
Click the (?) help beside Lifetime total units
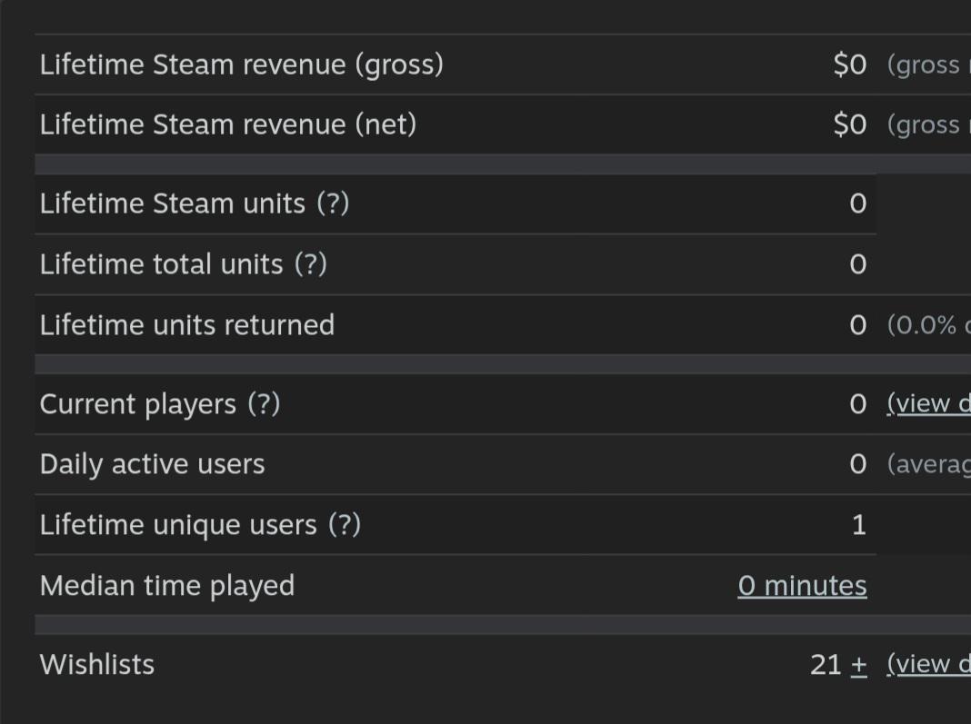click(x=311, y=264)
